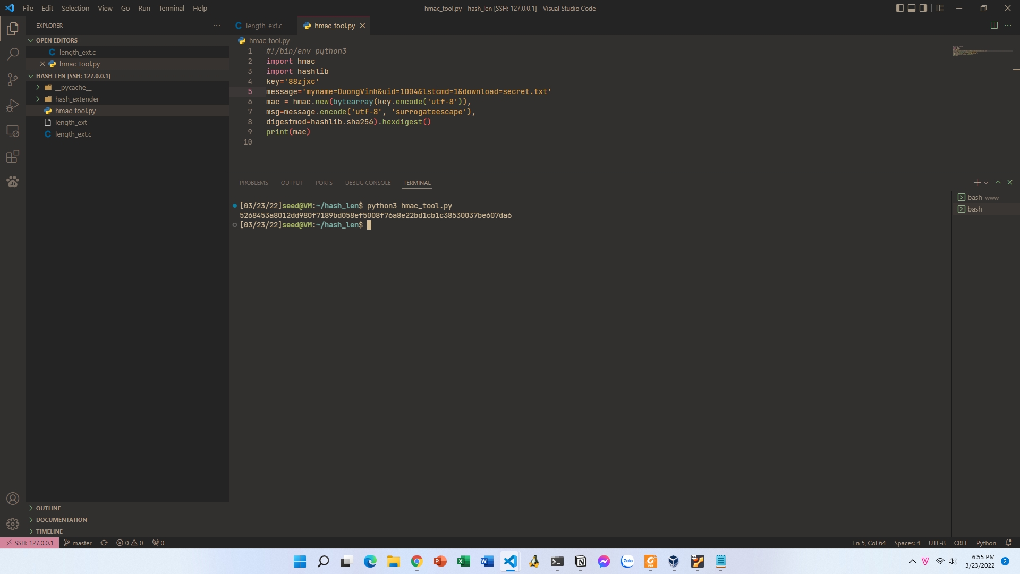1020x574 pixels.
Task: Toggle the bottom panel layout button
Action: 912,8
